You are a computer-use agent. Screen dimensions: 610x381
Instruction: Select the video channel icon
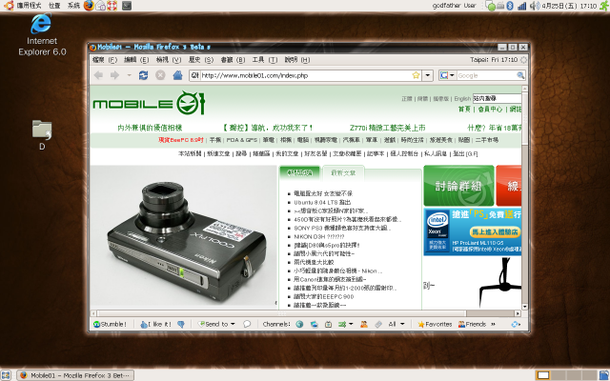pyautogui.click(x=328, y=324)
